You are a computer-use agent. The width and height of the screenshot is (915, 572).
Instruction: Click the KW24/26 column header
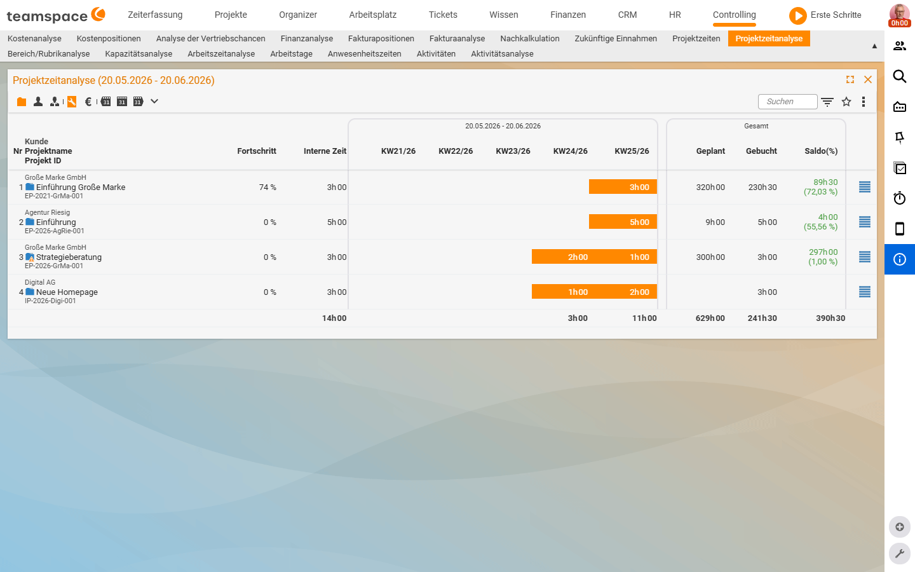coord(570,151)
